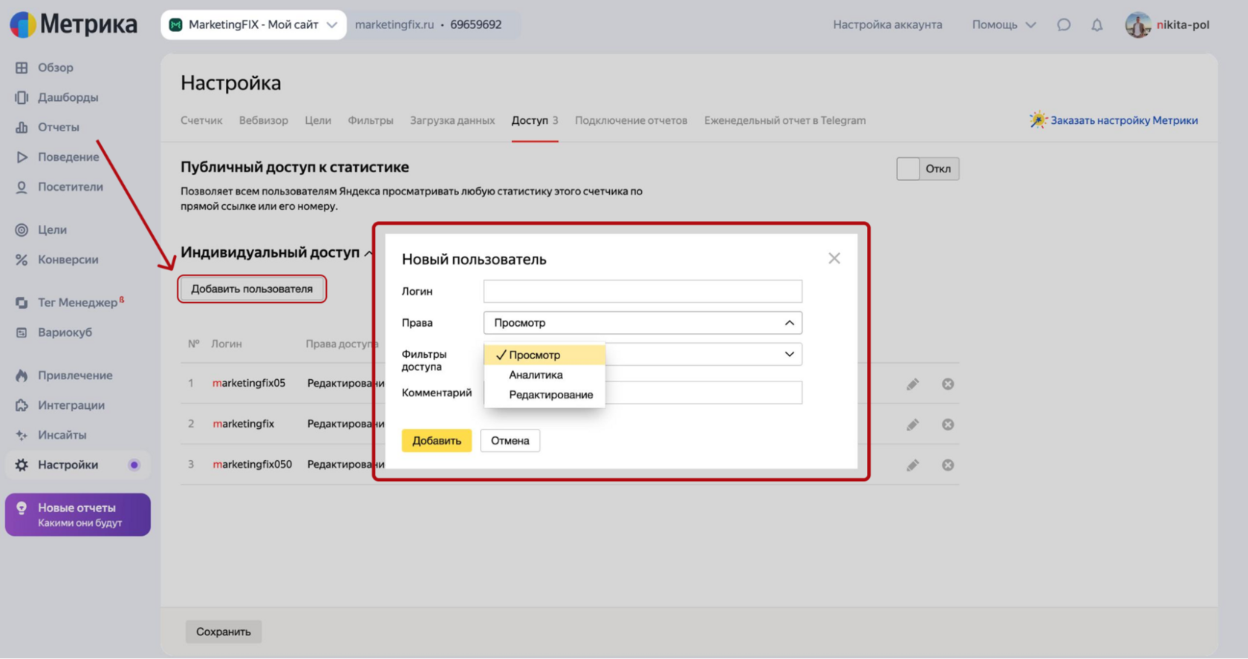Switch to the Вебвизор tab

click(264, 120)
